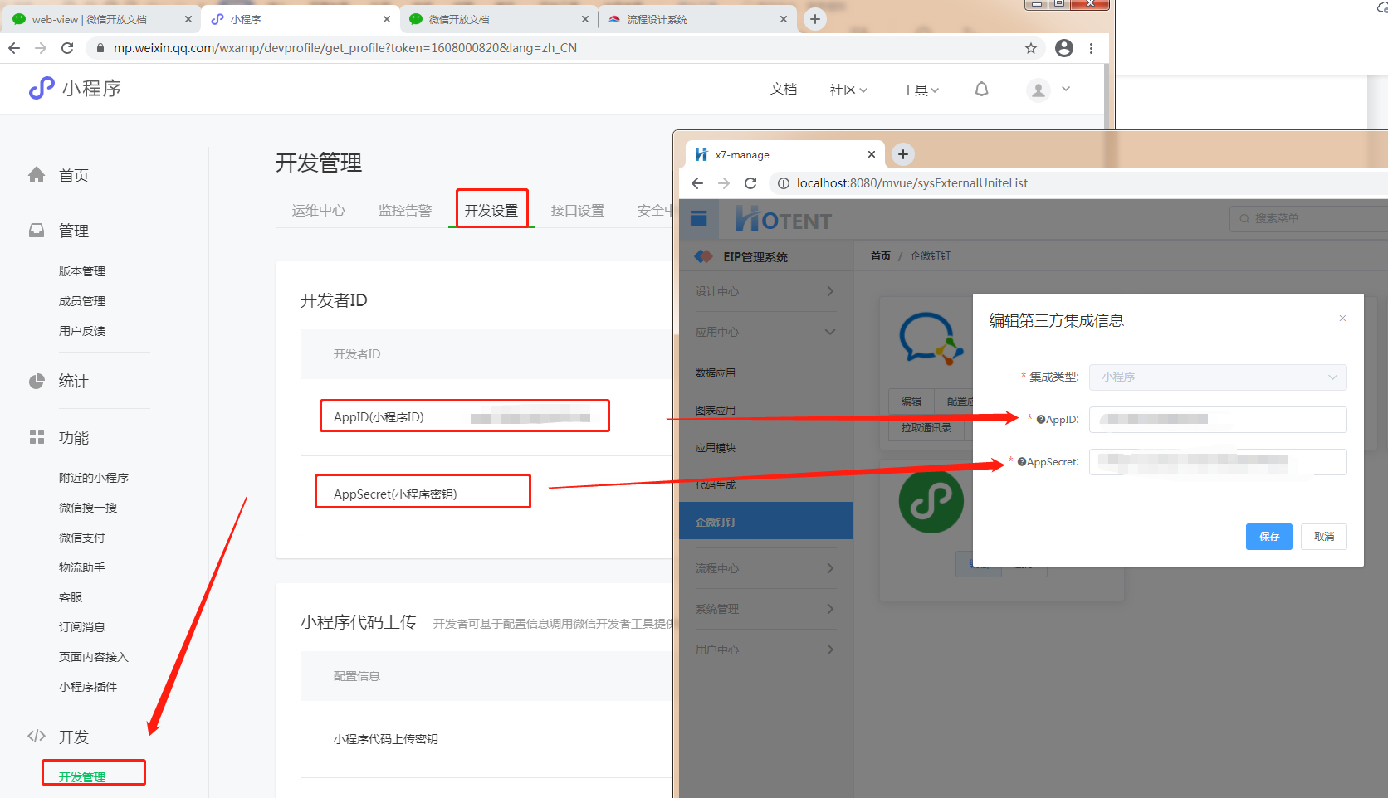Viewport: 1388px width, 798px height.
Task: Open the 文档 link in the header
Action: click(784, 90)
